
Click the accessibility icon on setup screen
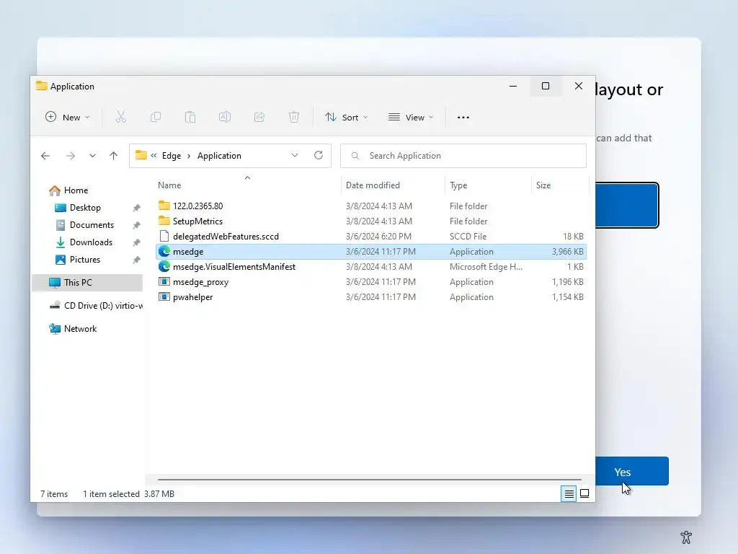click(686, 537)
